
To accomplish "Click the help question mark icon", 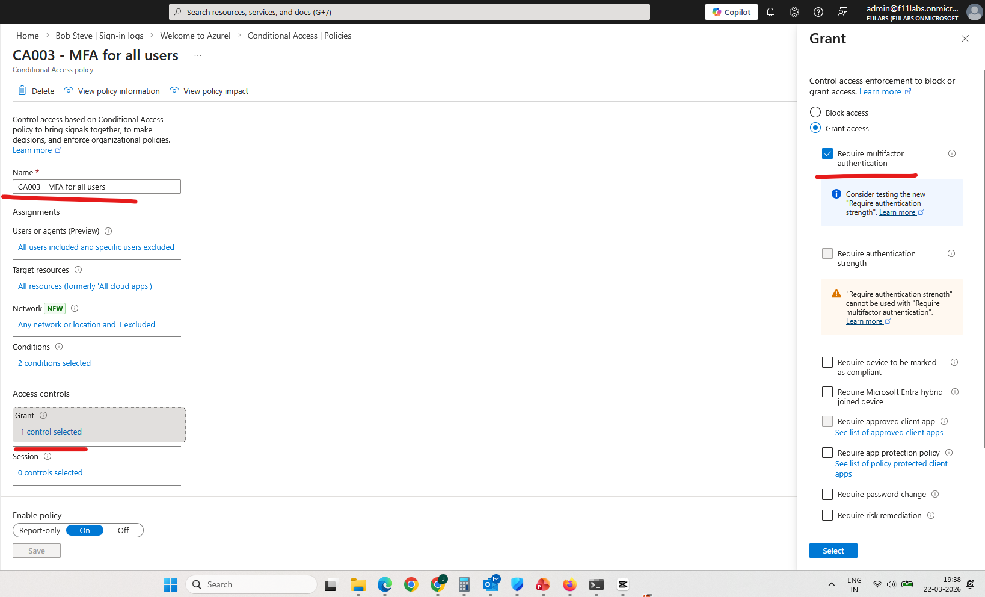I will point(818,12).
